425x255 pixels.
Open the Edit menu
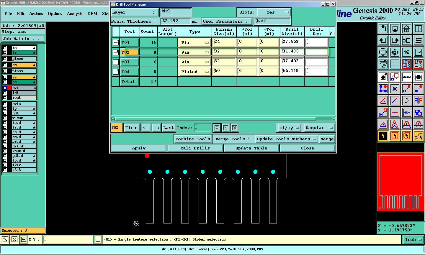coord(21,14)
